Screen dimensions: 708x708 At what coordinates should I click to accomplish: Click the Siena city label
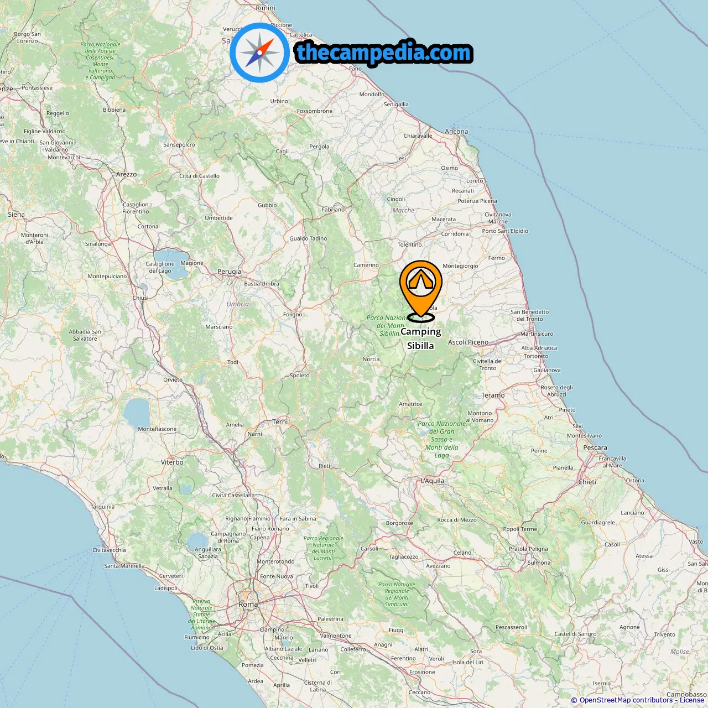16,215
